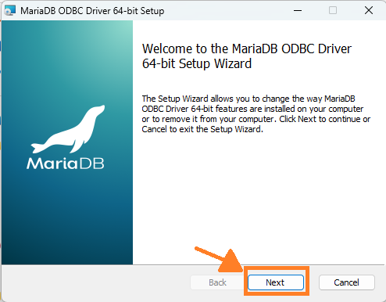Minimize the MariaDB ODBC Setup window

pyautogui.click(x=298, y=11)
